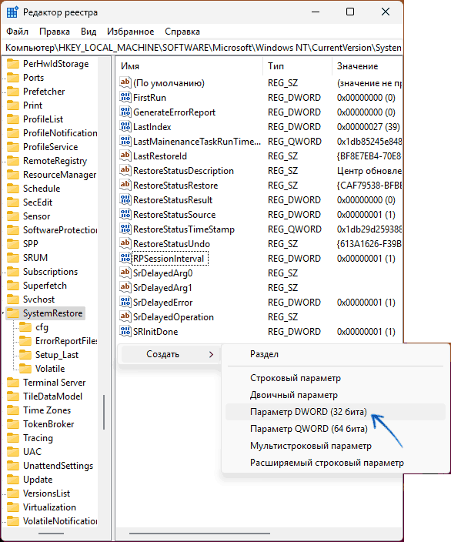Sort values by the Имя column header
Screen dimensions: 451x542
pyautogui.click(x=189, y=66)
